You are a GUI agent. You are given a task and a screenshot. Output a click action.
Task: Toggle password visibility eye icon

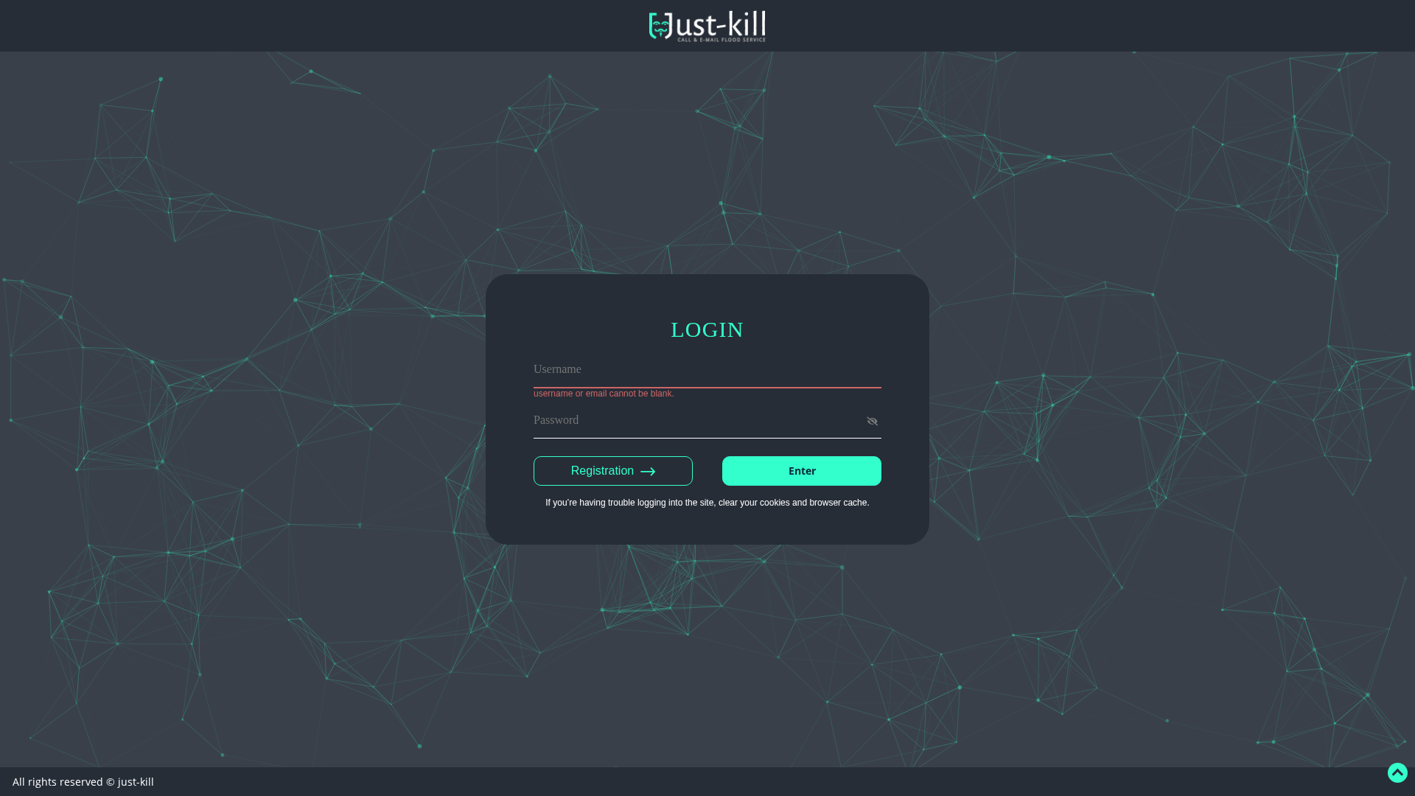tap(872, 422)
